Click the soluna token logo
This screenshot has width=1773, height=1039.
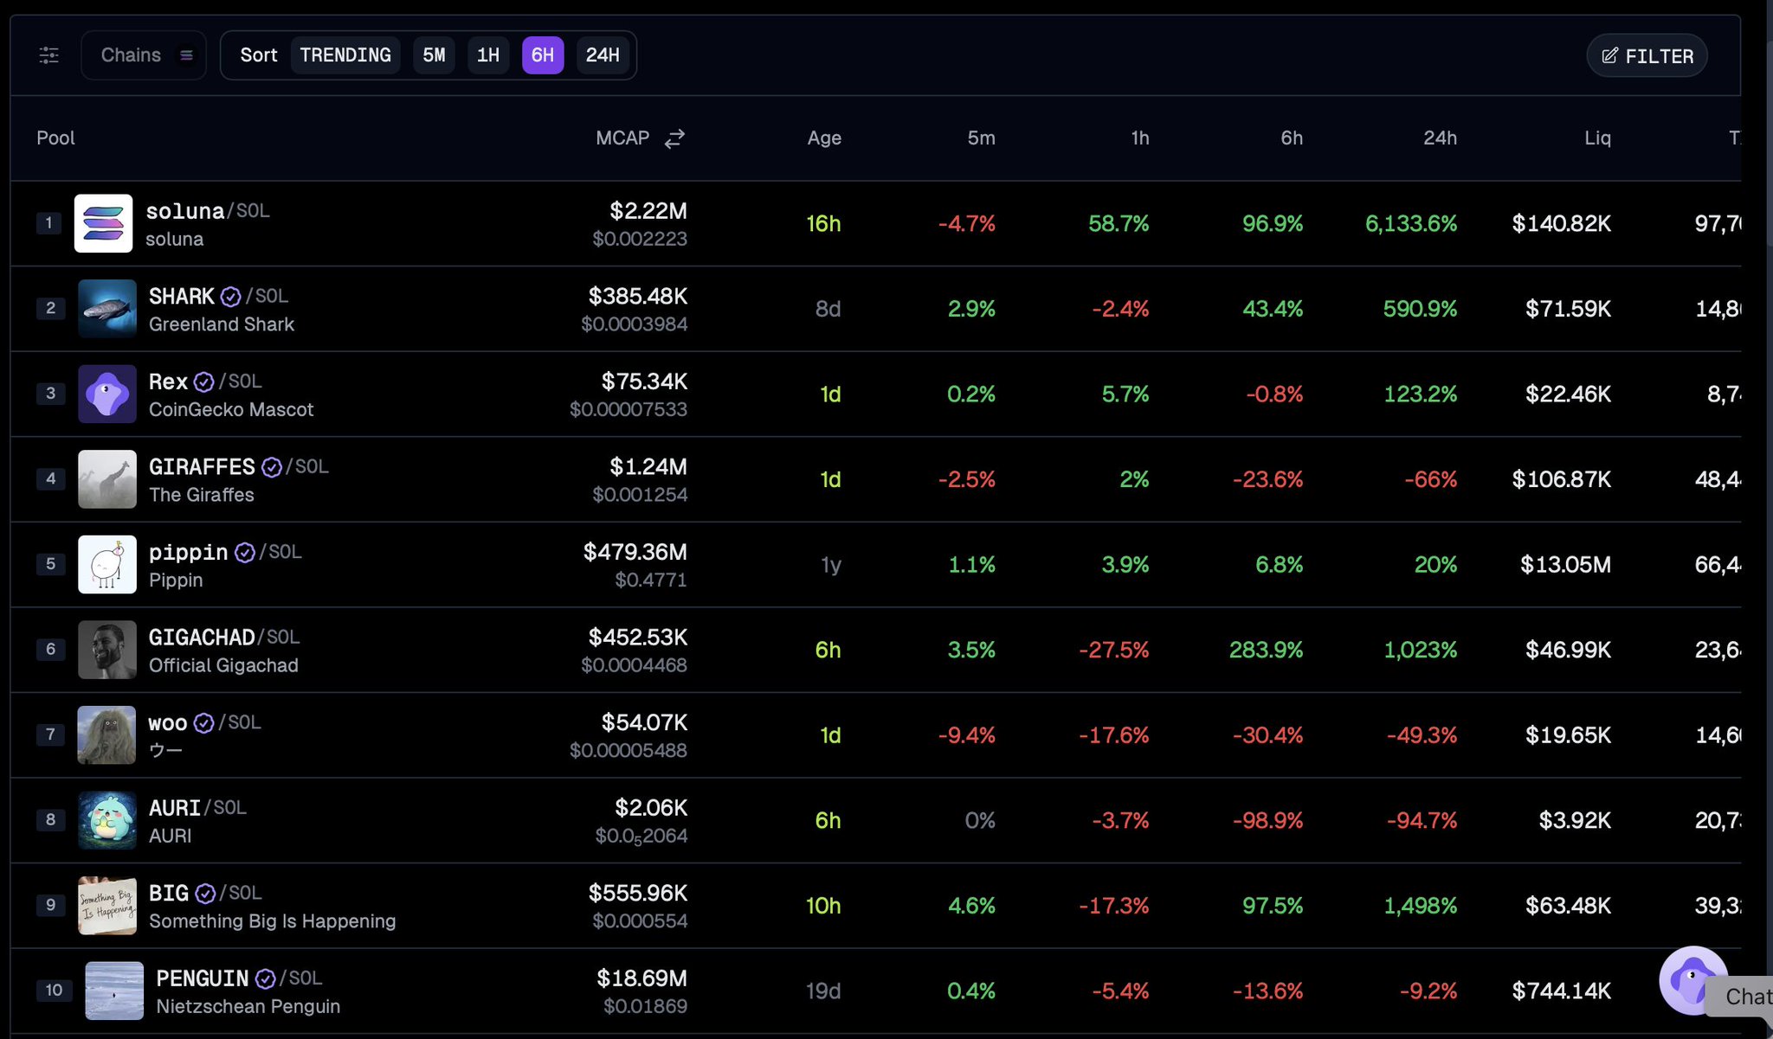click(x=103, y=223)
